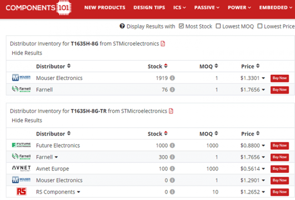
Task: Open the ICs menu
Action: pyautogui.click(x=179, y=8)
